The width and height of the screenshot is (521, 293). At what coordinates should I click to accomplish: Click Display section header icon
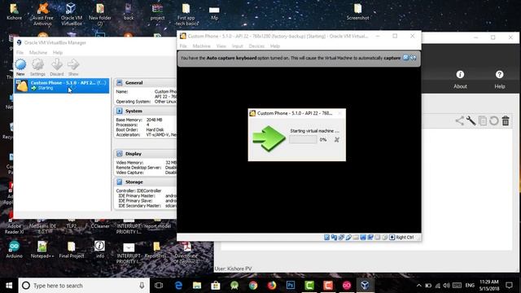click(120, 154)
